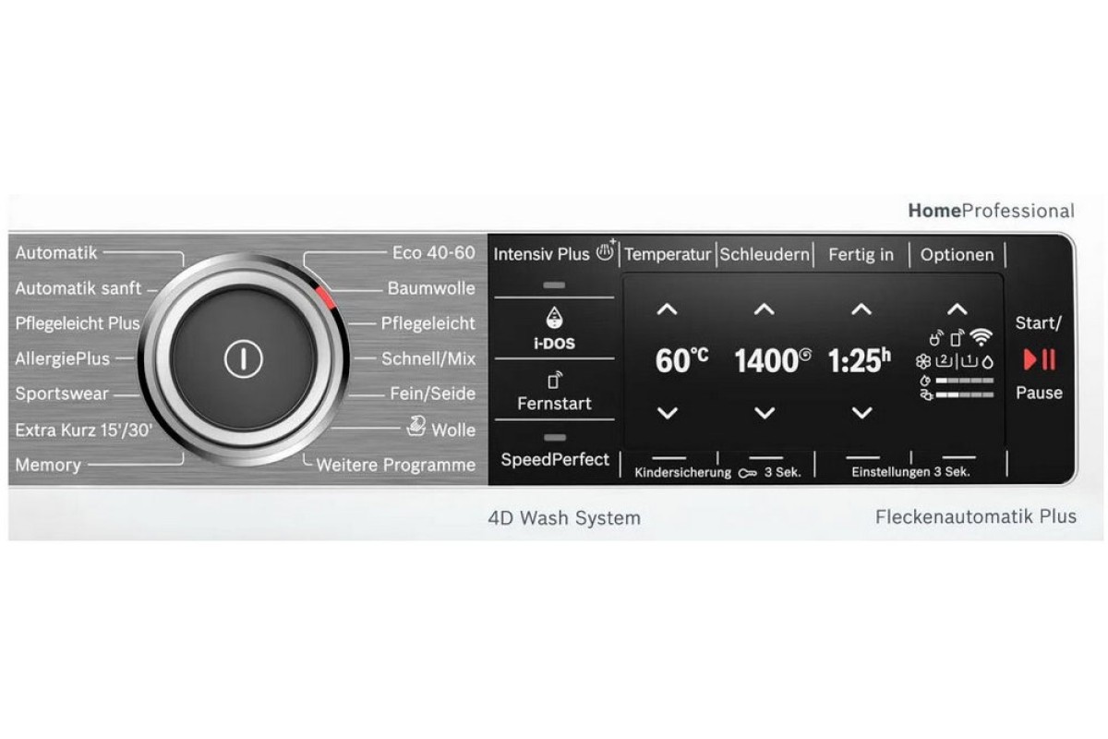Select the Temperatur heading

668,254
